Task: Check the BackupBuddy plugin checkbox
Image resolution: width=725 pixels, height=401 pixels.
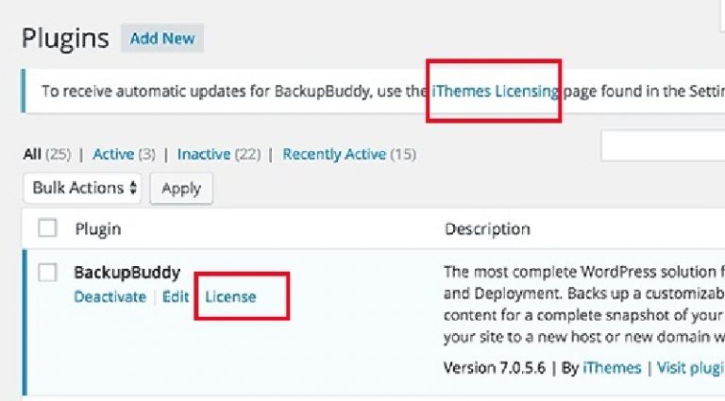Action: click(x=47, y=272)
